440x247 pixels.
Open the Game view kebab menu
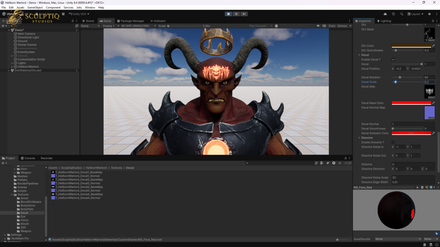click(349, 21)
